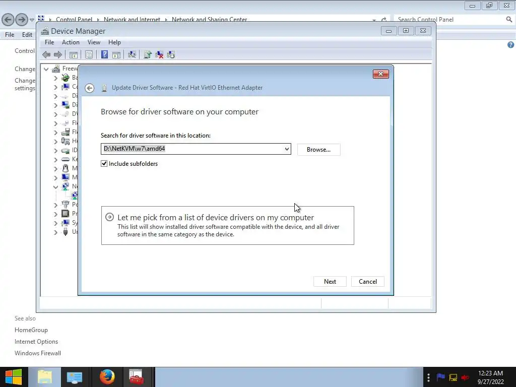Open the Device Manager Action menu
This screenshot has height=387, width=516.
71,42
